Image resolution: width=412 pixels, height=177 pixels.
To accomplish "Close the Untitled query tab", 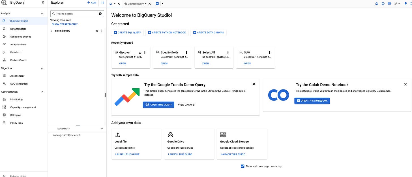I will (x=150, y=4).
